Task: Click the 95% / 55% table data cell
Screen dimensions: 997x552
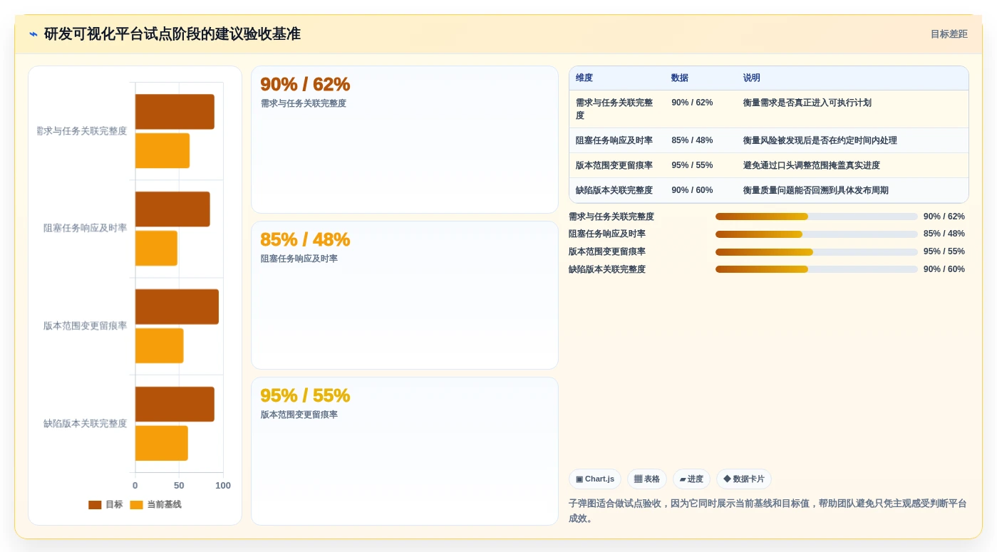Action: tap(692, 165)
